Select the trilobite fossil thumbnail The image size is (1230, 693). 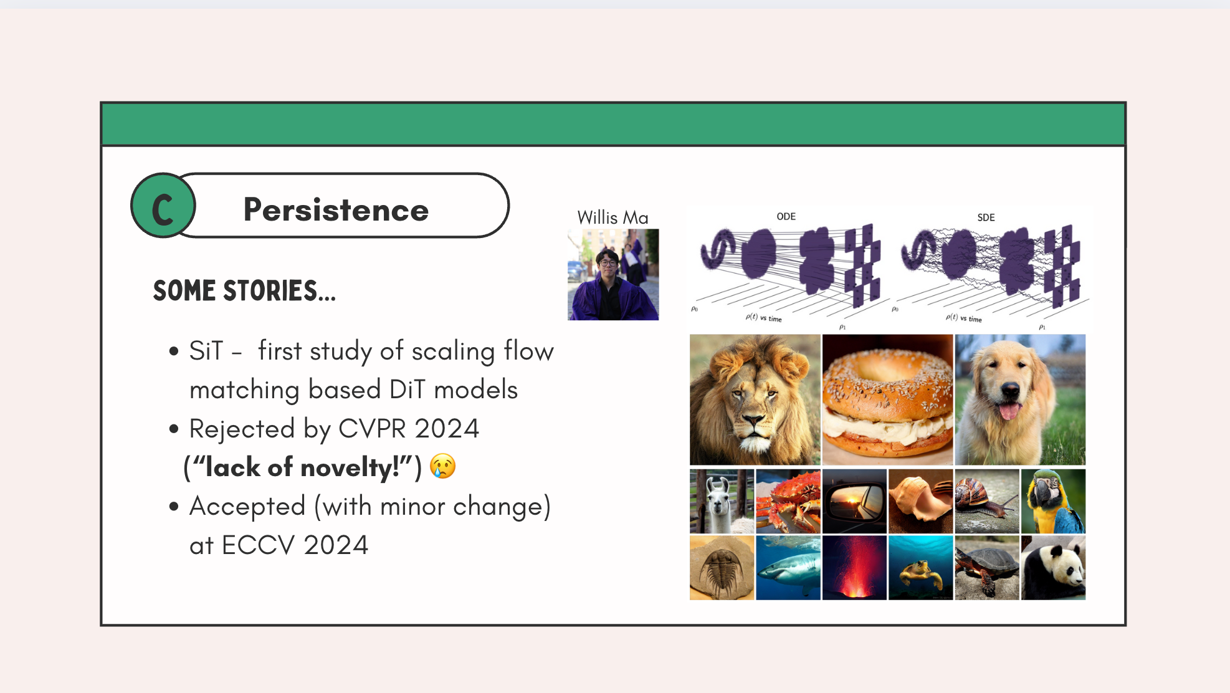click(x=722, y=568)
